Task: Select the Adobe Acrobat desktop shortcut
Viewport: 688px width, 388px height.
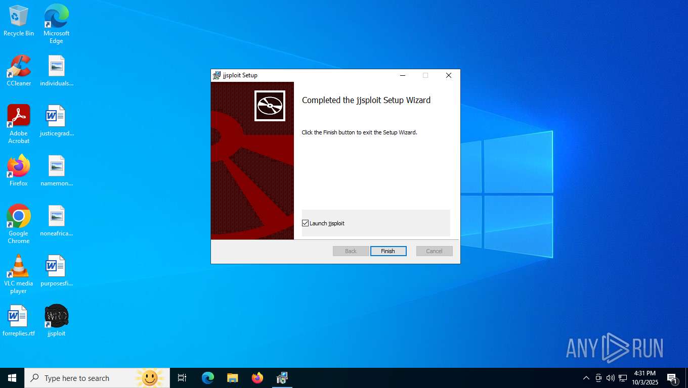Action: (19, 124)
